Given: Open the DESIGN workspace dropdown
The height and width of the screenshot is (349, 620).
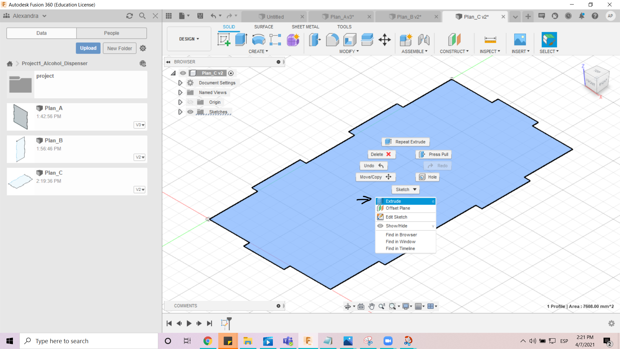Looking at the screenshot, I should click(189, 39).
